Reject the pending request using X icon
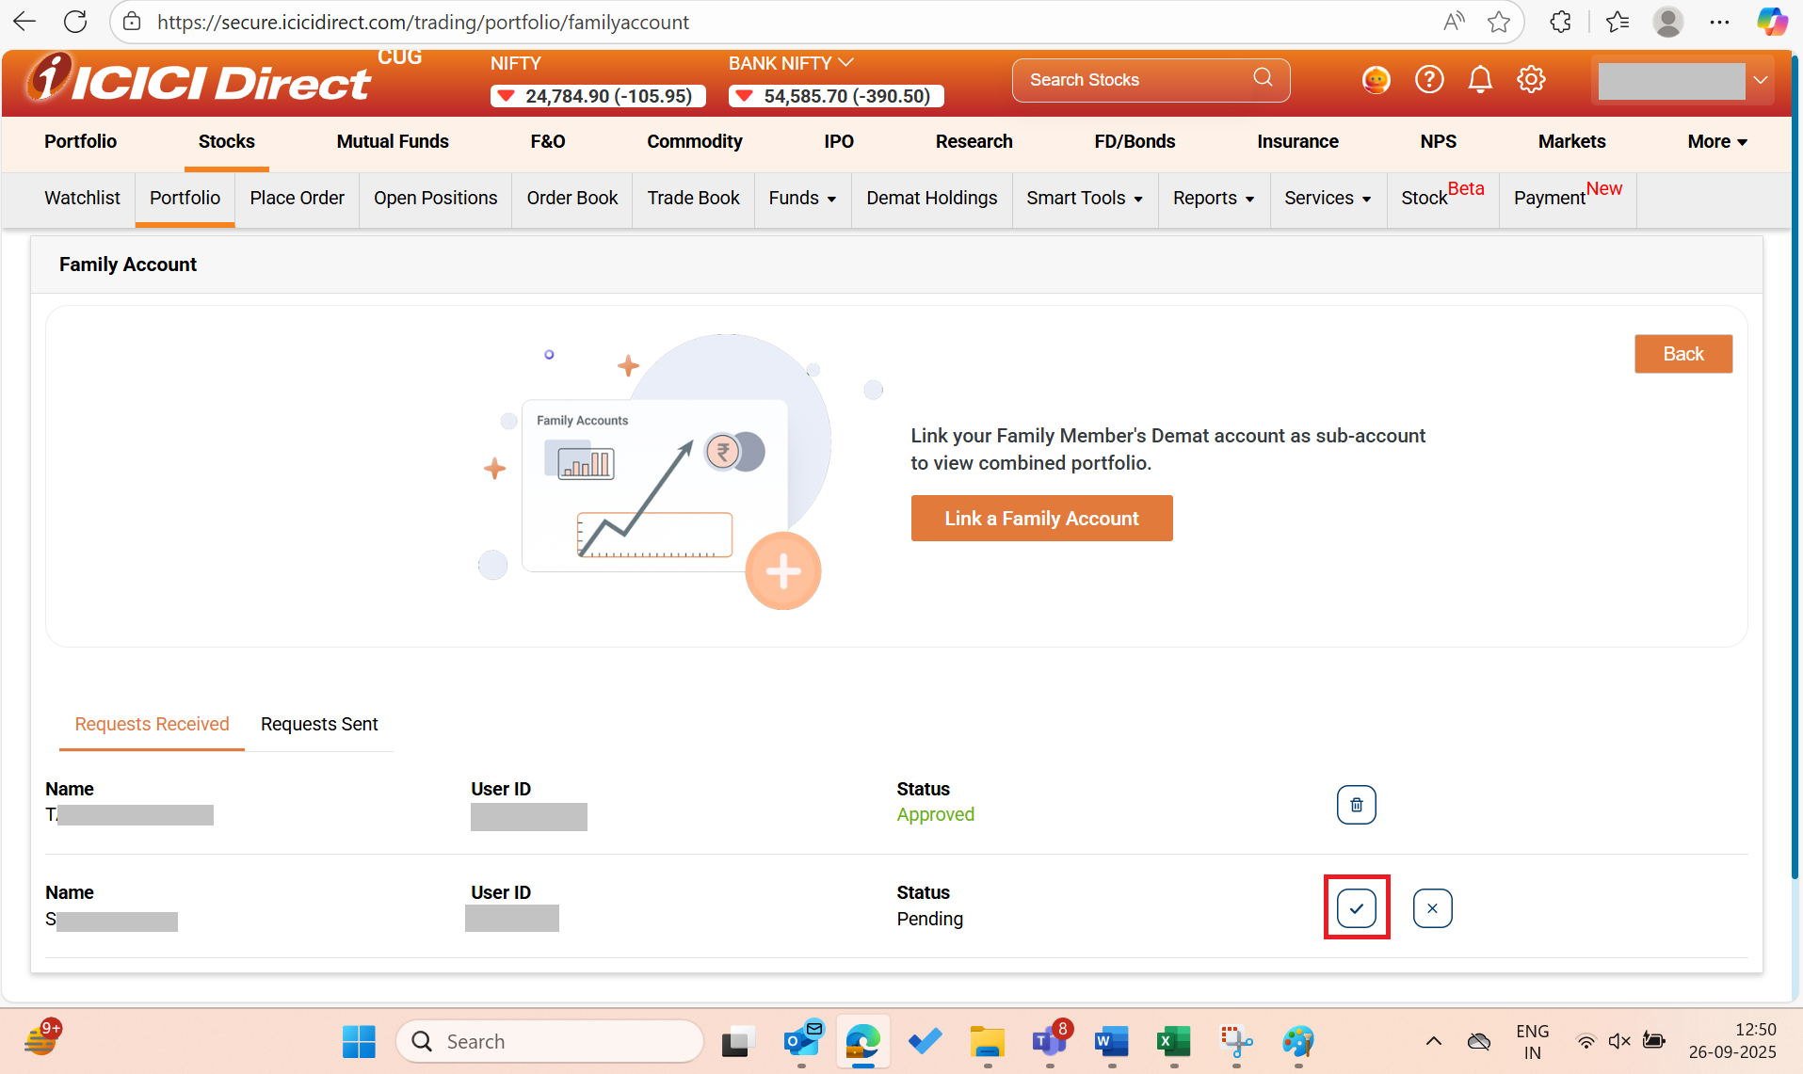1803x1074 pixels. [x=1432, y=907]
